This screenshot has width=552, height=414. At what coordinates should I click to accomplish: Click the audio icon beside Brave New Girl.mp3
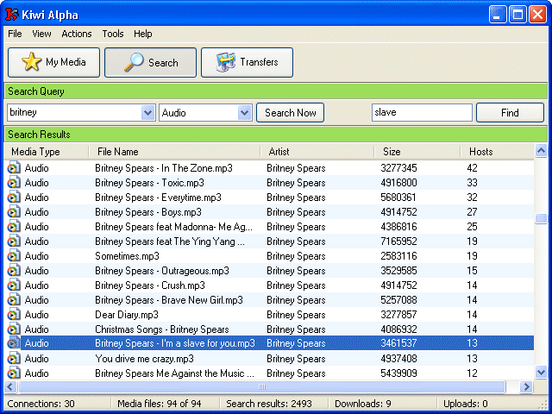[x=14, y=300]
